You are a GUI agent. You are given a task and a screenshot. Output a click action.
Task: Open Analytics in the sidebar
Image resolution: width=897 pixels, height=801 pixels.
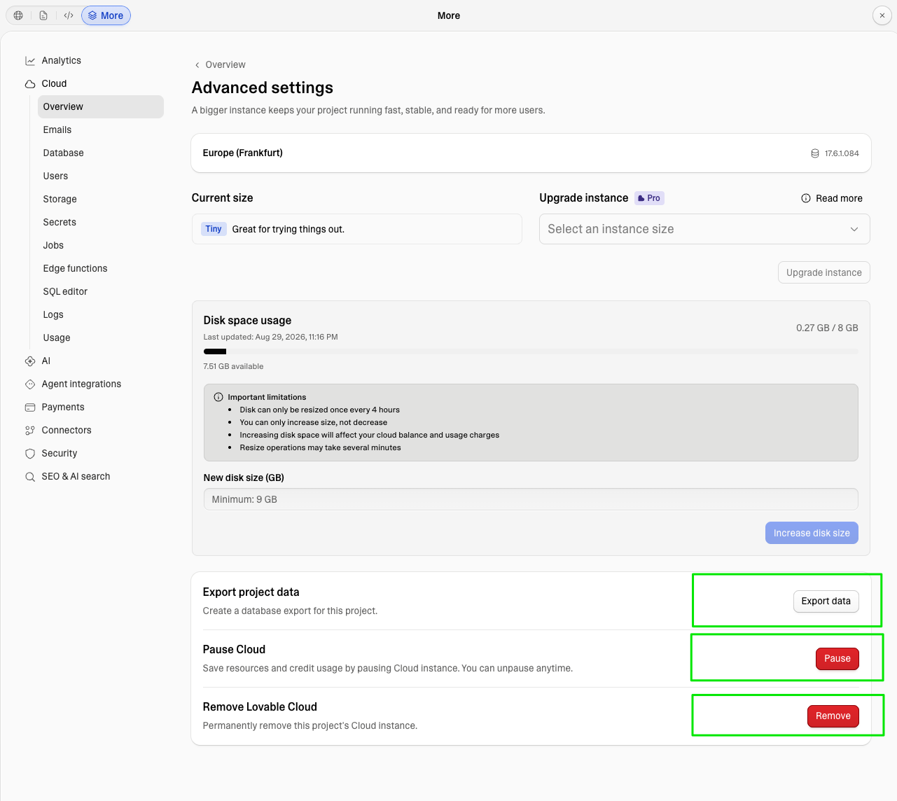point(61,60)
